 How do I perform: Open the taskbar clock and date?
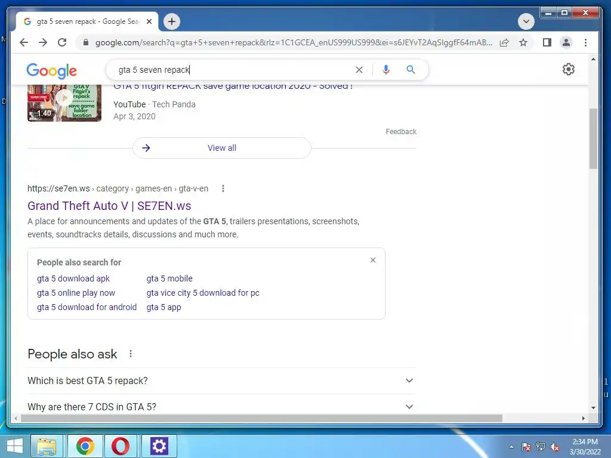[x=585, y=447]
